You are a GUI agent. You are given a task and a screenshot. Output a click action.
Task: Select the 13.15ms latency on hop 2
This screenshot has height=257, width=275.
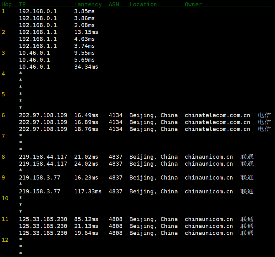(86, 32)
